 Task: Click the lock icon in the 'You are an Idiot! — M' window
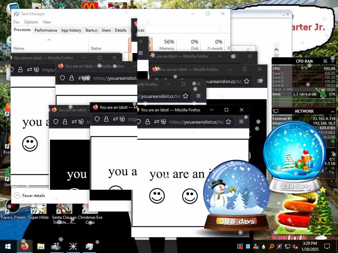[x=106, y=119]
